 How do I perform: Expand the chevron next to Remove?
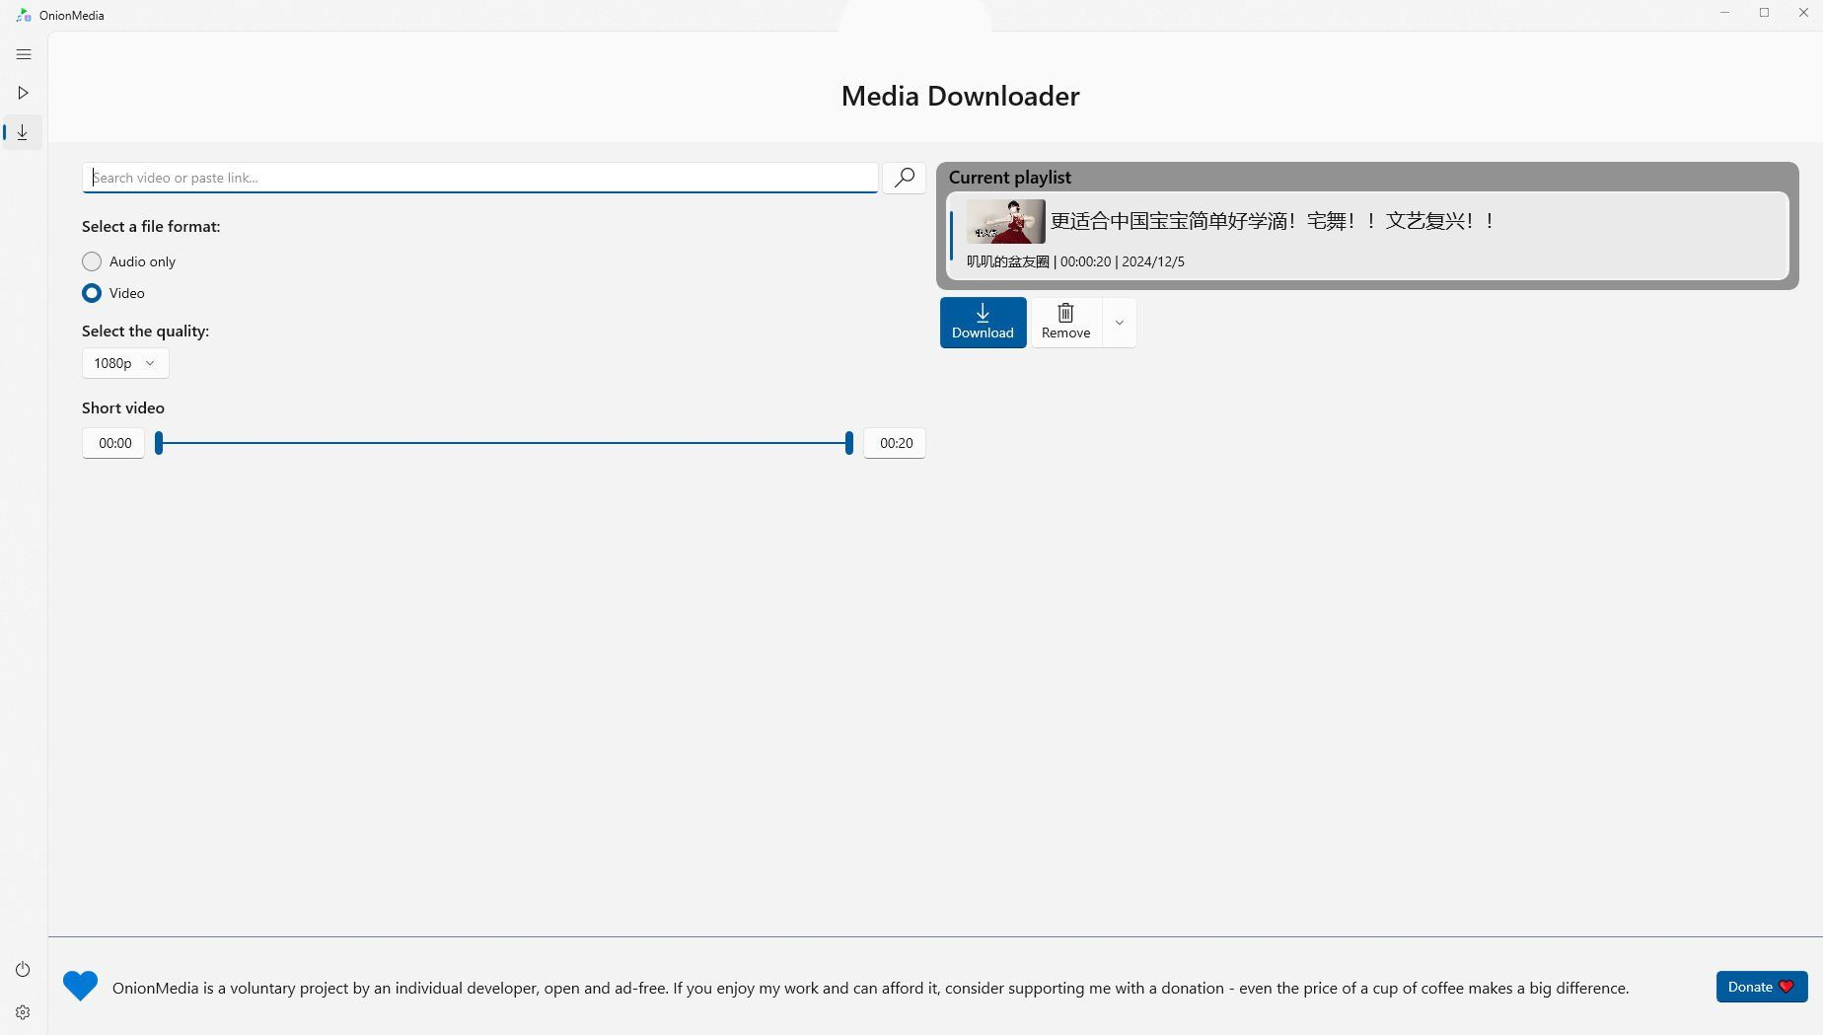(1119, 323)
